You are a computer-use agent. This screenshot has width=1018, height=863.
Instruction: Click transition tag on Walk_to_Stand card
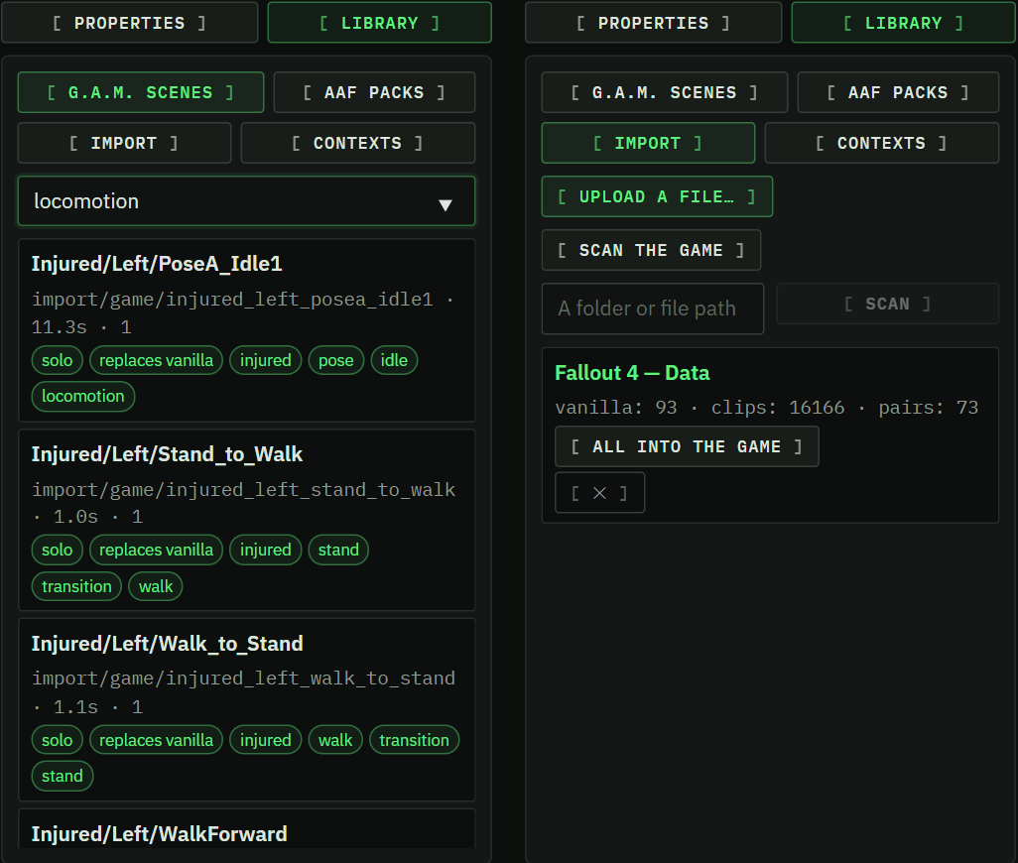[414, 740]
